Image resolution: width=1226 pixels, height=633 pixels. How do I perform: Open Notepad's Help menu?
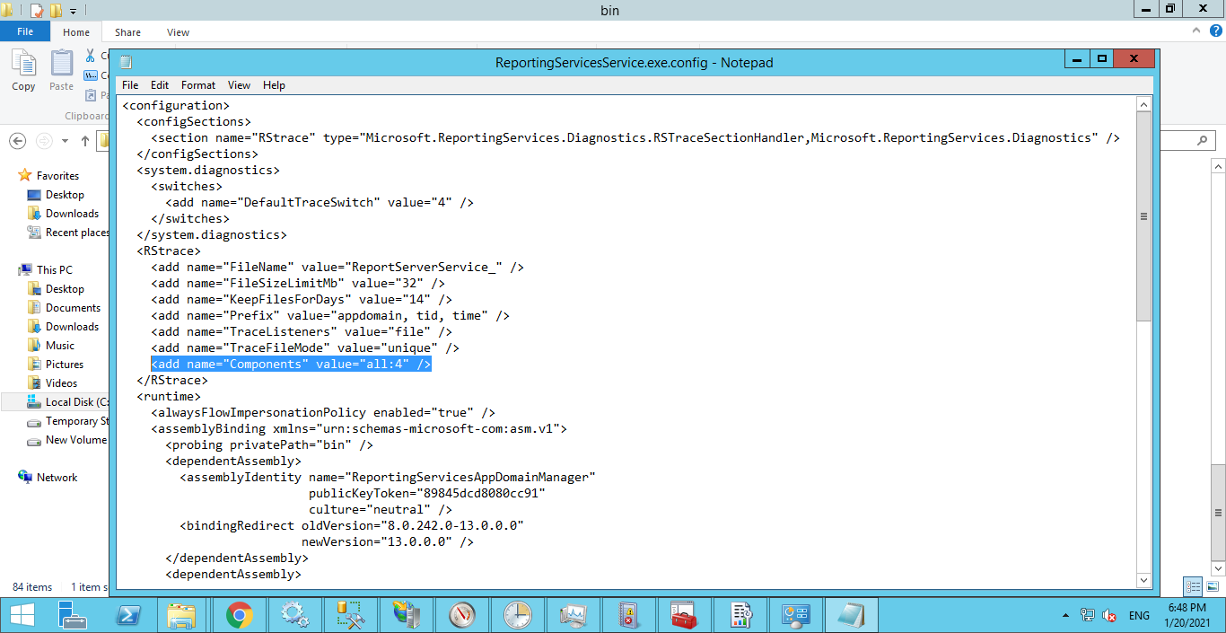(274, 85)
